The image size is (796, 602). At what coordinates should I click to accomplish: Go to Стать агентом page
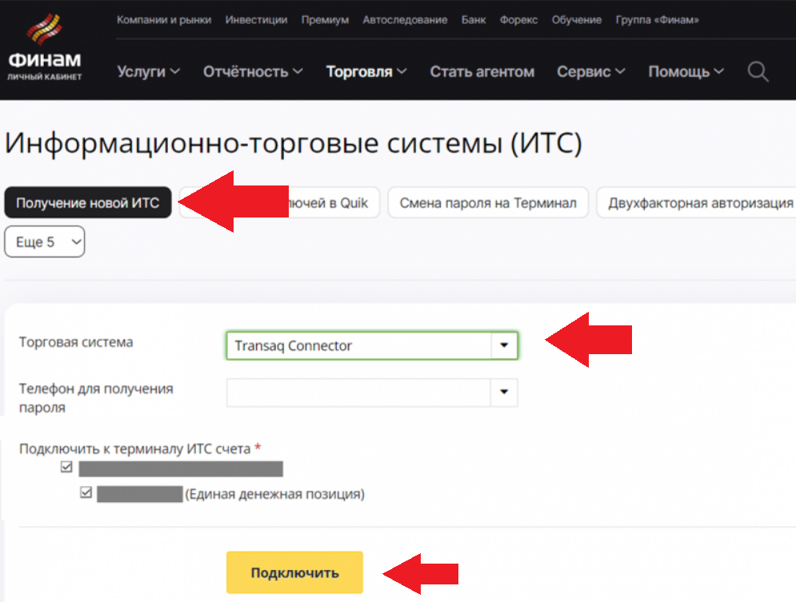click(x=482, y=72)
